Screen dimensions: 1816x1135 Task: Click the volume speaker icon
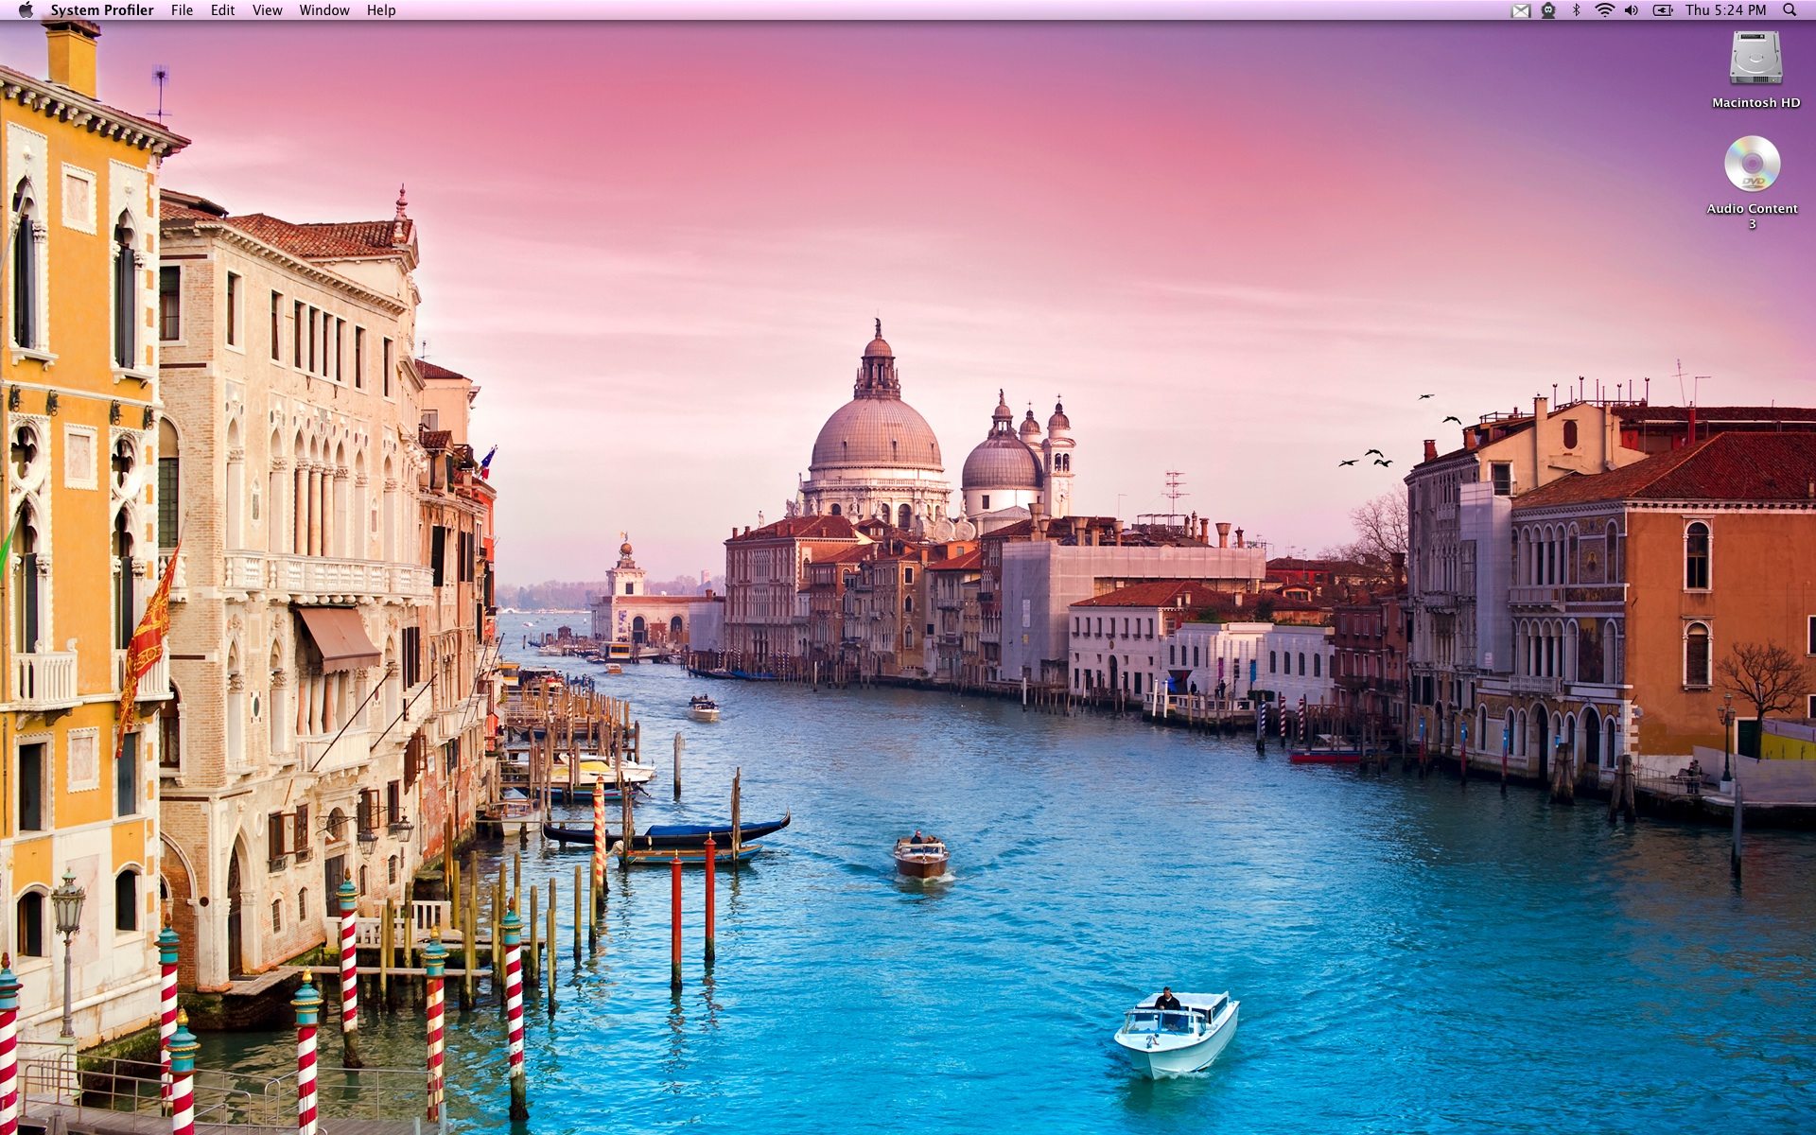(1632, 10)
